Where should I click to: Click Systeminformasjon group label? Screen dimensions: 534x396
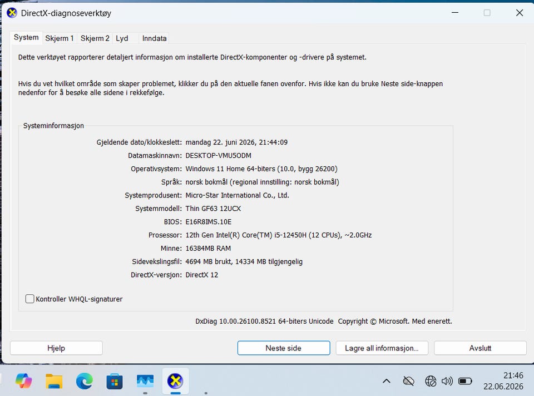pyautogui.click(x=53, y=126)
